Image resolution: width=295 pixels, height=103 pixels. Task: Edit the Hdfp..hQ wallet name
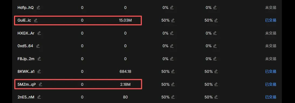click(38, 8)
